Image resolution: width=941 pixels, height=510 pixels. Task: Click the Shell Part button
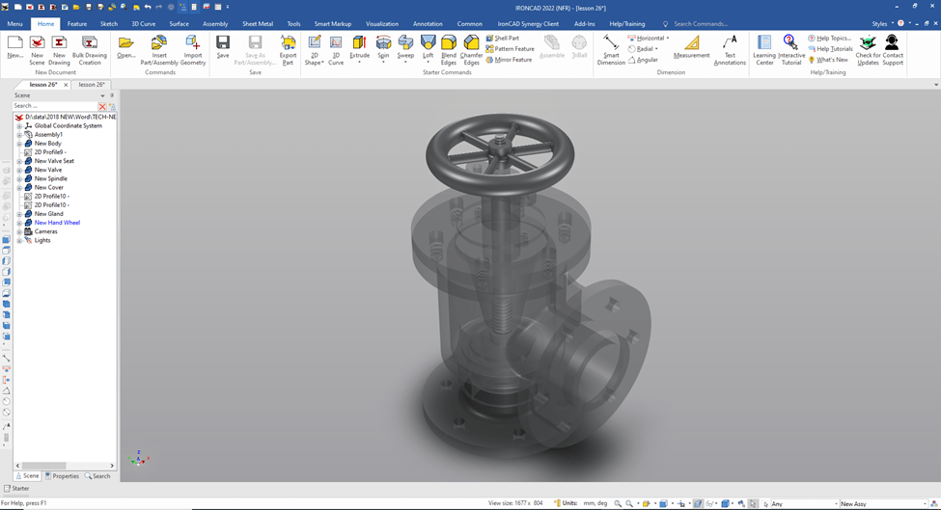(x=502, y=39)
